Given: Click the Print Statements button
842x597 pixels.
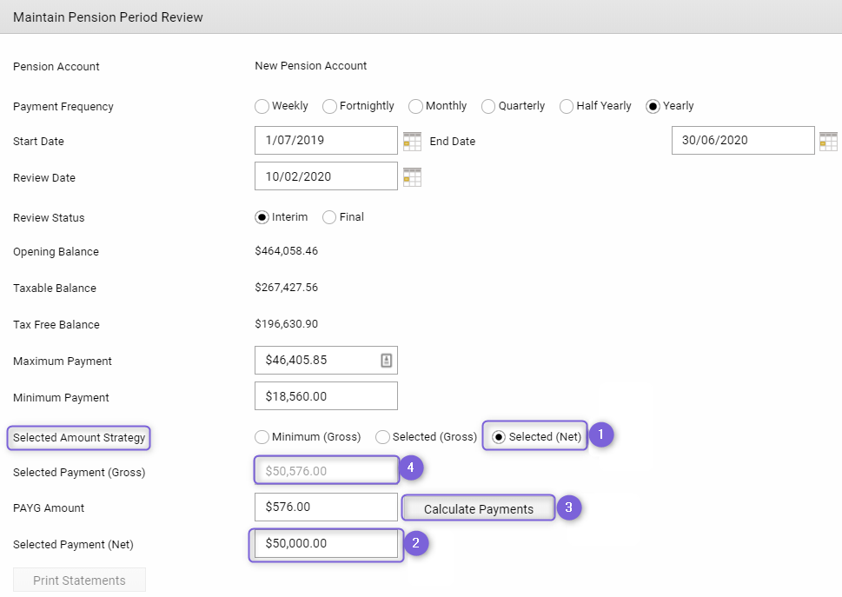Looking at the screenshot, I should click(x=79, y=580).
